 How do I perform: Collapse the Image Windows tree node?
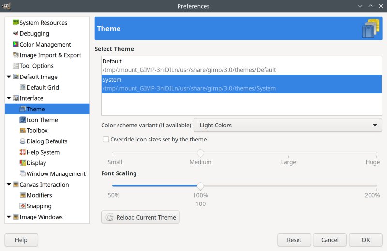(x=9, y=217)
